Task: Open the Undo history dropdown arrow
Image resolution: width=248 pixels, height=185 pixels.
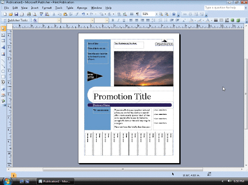Action: tap(87, 14)
